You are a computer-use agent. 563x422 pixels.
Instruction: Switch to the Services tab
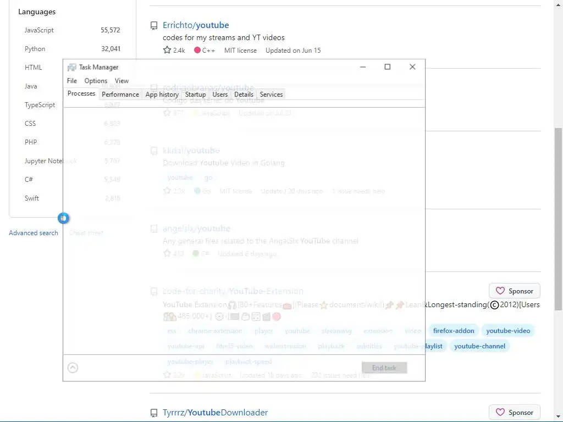pos(271,95)
